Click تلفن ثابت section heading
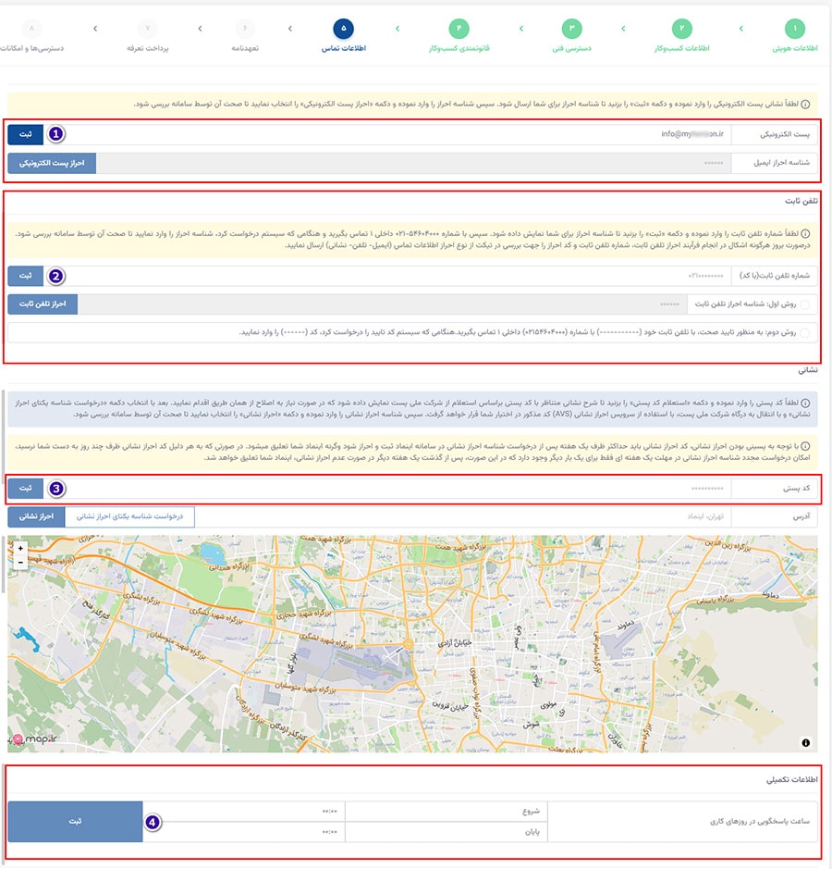This screenshot has width=832, height=869. coord(801,201)
